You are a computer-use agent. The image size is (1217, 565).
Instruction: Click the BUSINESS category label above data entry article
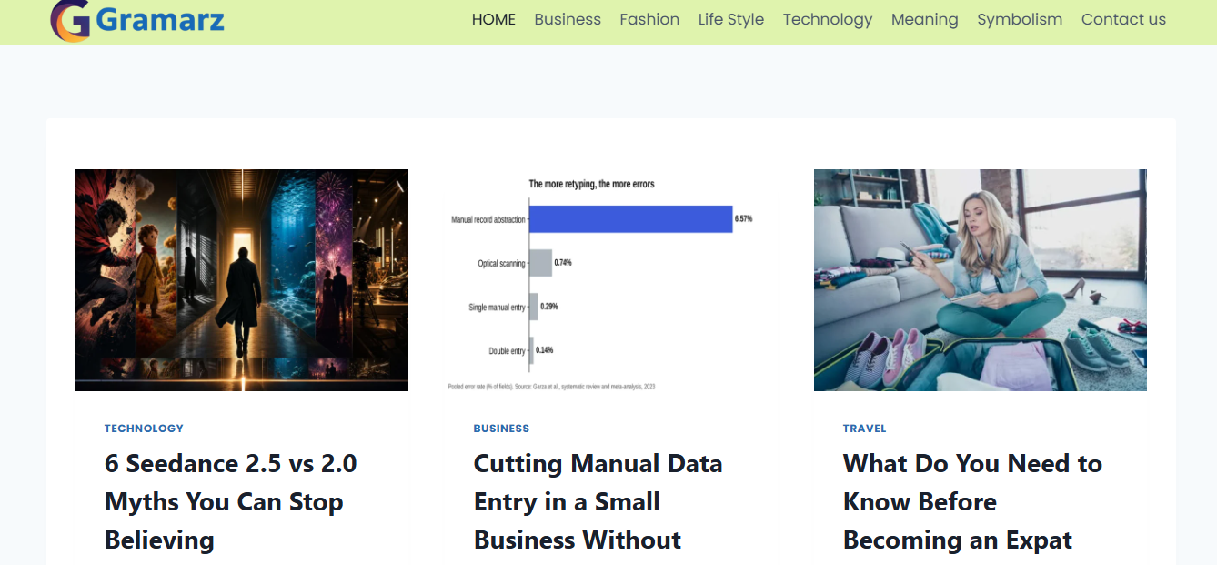(x=501, y=429)
